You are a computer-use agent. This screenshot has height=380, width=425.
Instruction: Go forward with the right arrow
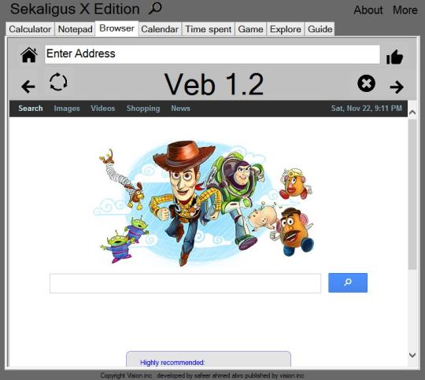pos(397,87)
